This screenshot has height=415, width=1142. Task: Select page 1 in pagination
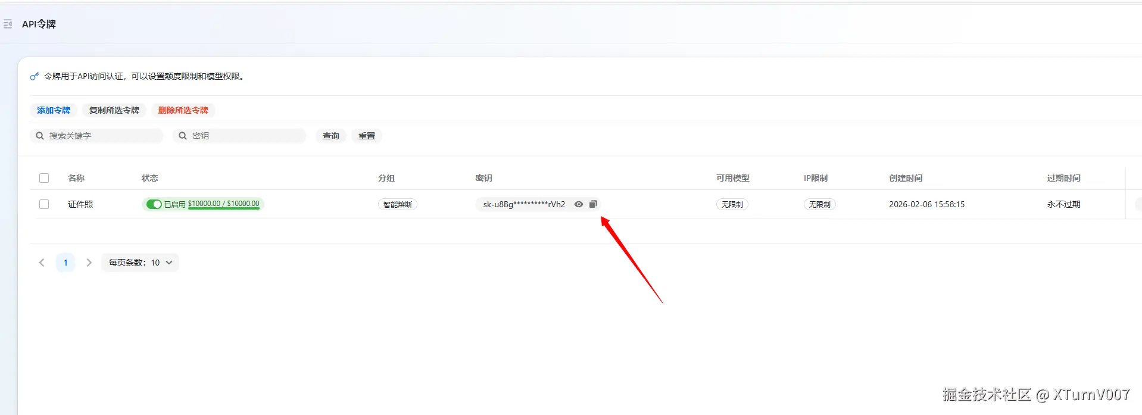[65, 263]
